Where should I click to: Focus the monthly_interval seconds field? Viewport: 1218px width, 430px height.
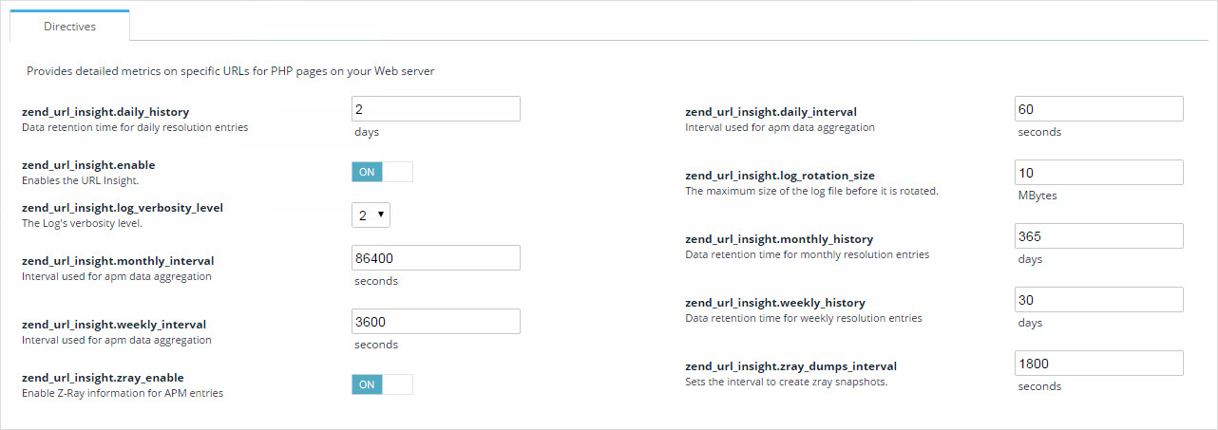436,258
